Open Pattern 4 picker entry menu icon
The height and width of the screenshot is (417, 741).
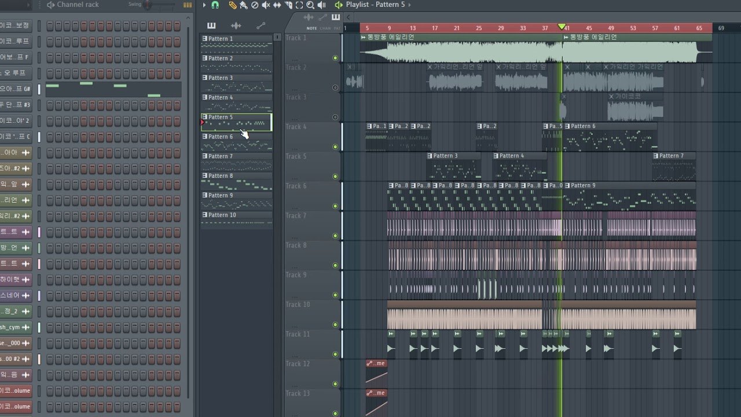pos(204,97)
